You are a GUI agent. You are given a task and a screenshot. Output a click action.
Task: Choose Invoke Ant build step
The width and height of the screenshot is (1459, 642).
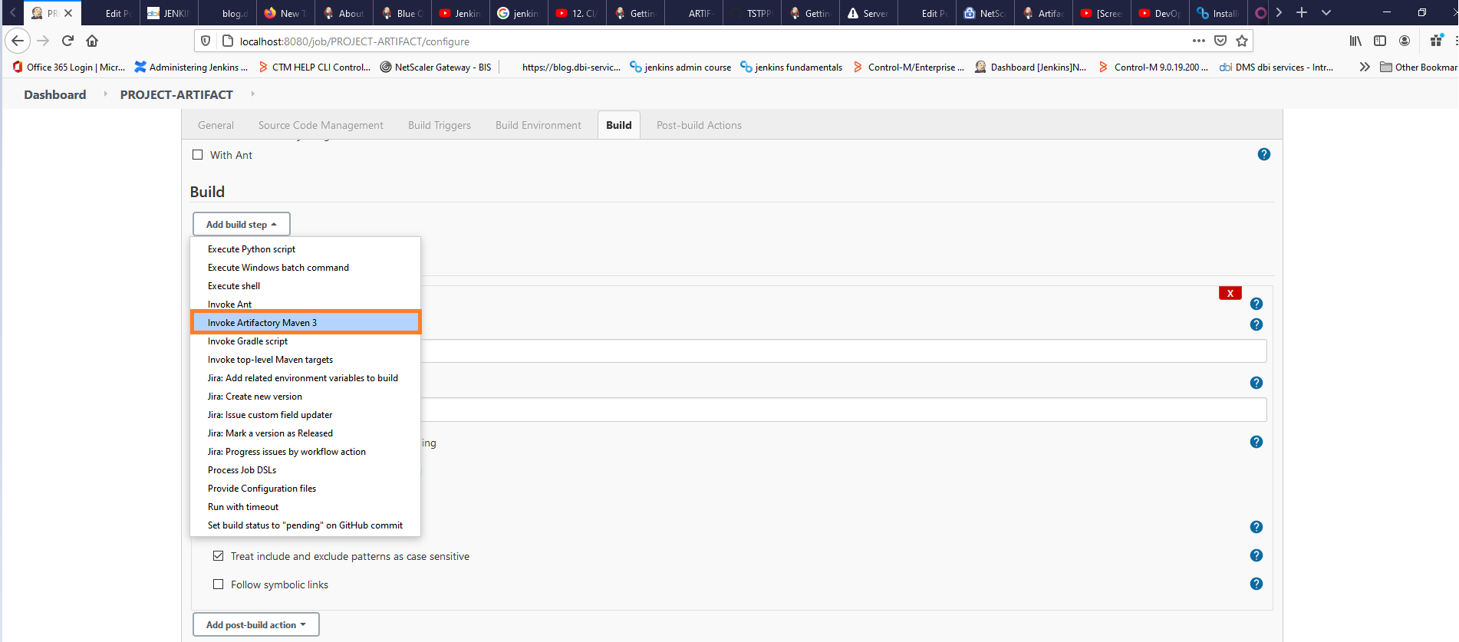(305, 305)
